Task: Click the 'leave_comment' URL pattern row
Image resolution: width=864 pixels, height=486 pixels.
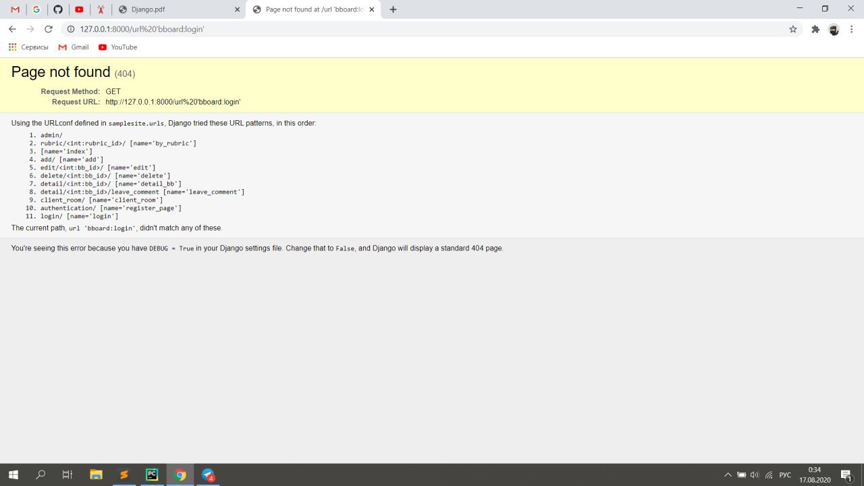Action: coord(142,192)
